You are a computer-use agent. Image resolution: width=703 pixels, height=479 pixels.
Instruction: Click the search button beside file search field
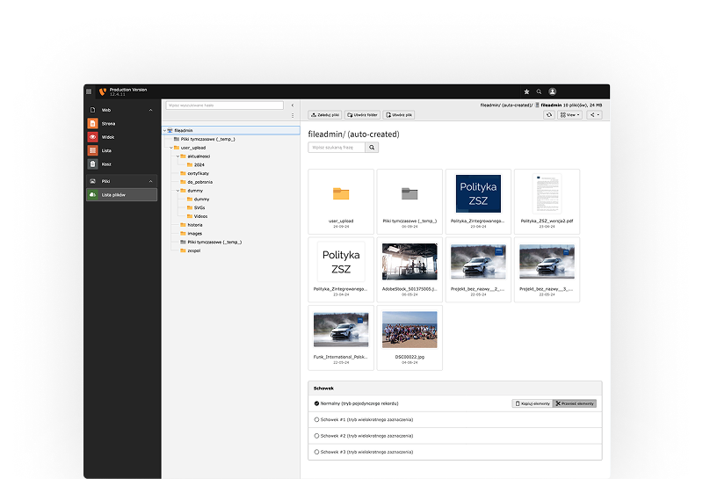pos(372,148)
